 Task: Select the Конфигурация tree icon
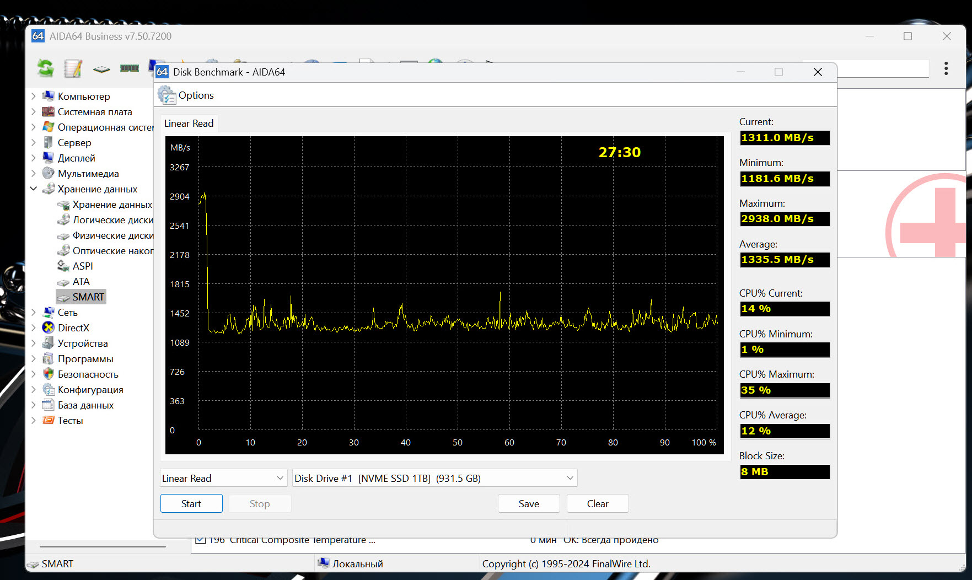[49, 389]
